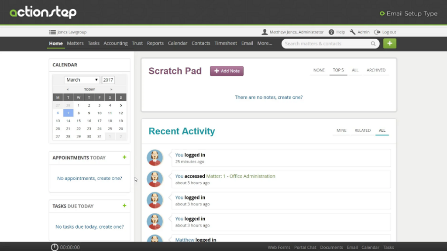The width and height of the screenshot is (447, 251).
Task: Click the Admin link text
Action: coord(363,32)
